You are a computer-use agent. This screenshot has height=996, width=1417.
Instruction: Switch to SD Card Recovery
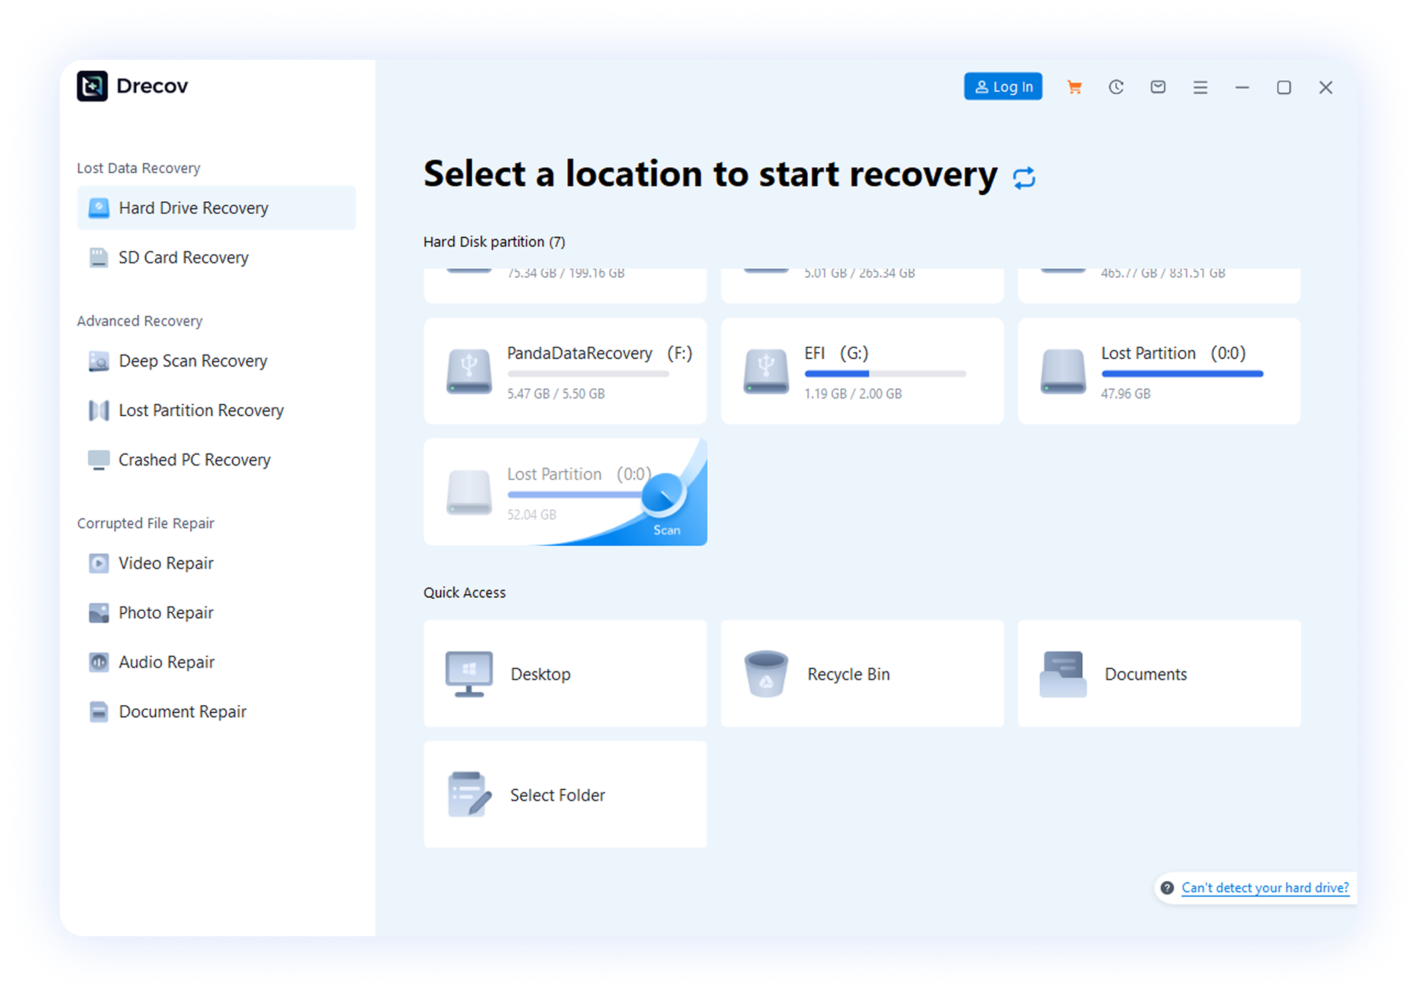(x=183, y=258)
